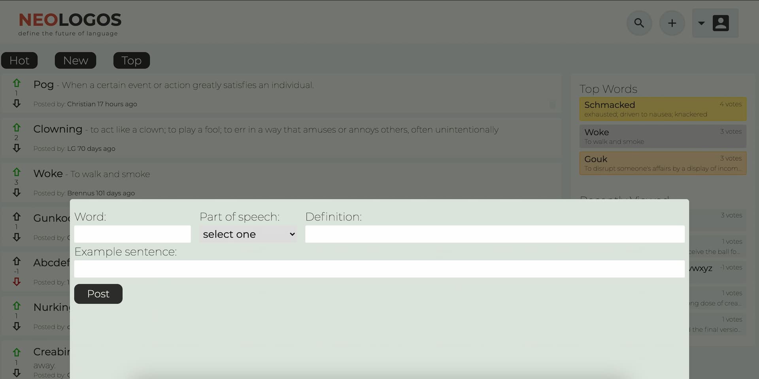Open the user profile icon
Screen dimensions: 759x379
720,23
